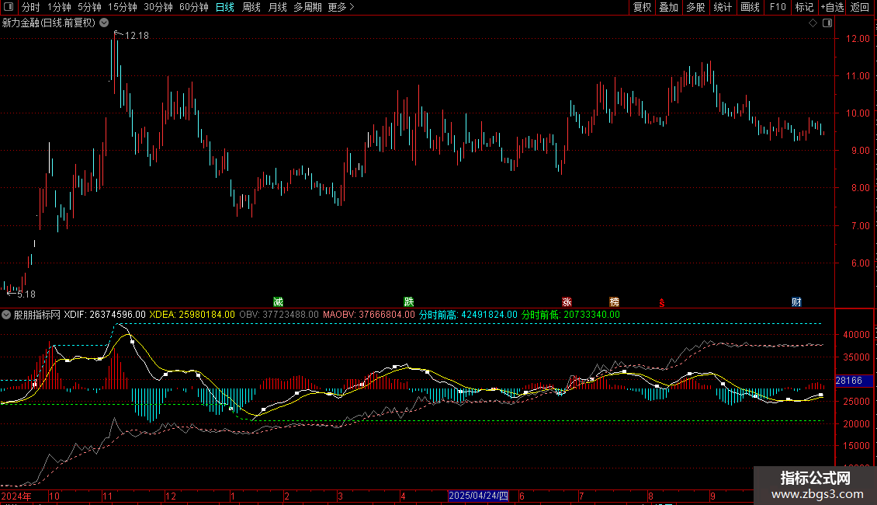This screenshot has height=505, width=877.
Task: Switch to 分时 intraday view
Action: [30, 7]
